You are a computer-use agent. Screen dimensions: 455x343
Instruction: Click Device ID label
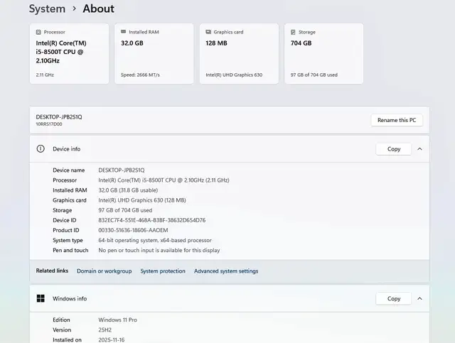pyautogui.click(x=65, y=220)
